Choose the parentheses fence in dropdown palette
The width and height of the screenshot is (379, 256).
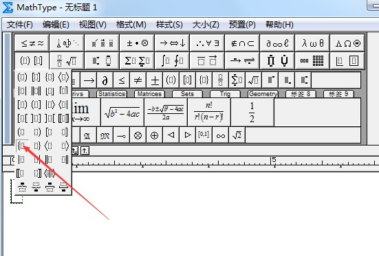(22, 77)
